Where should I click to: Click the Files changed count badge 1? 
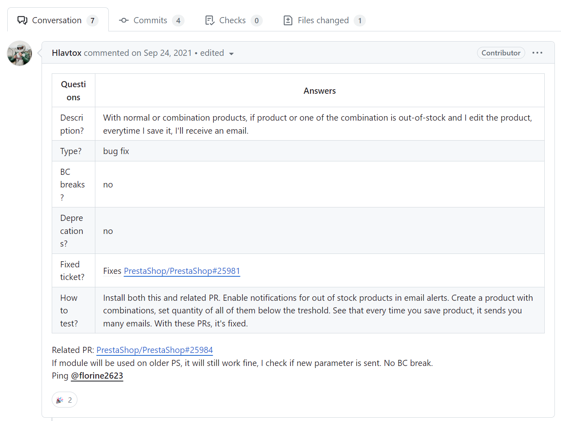point(360,21)
